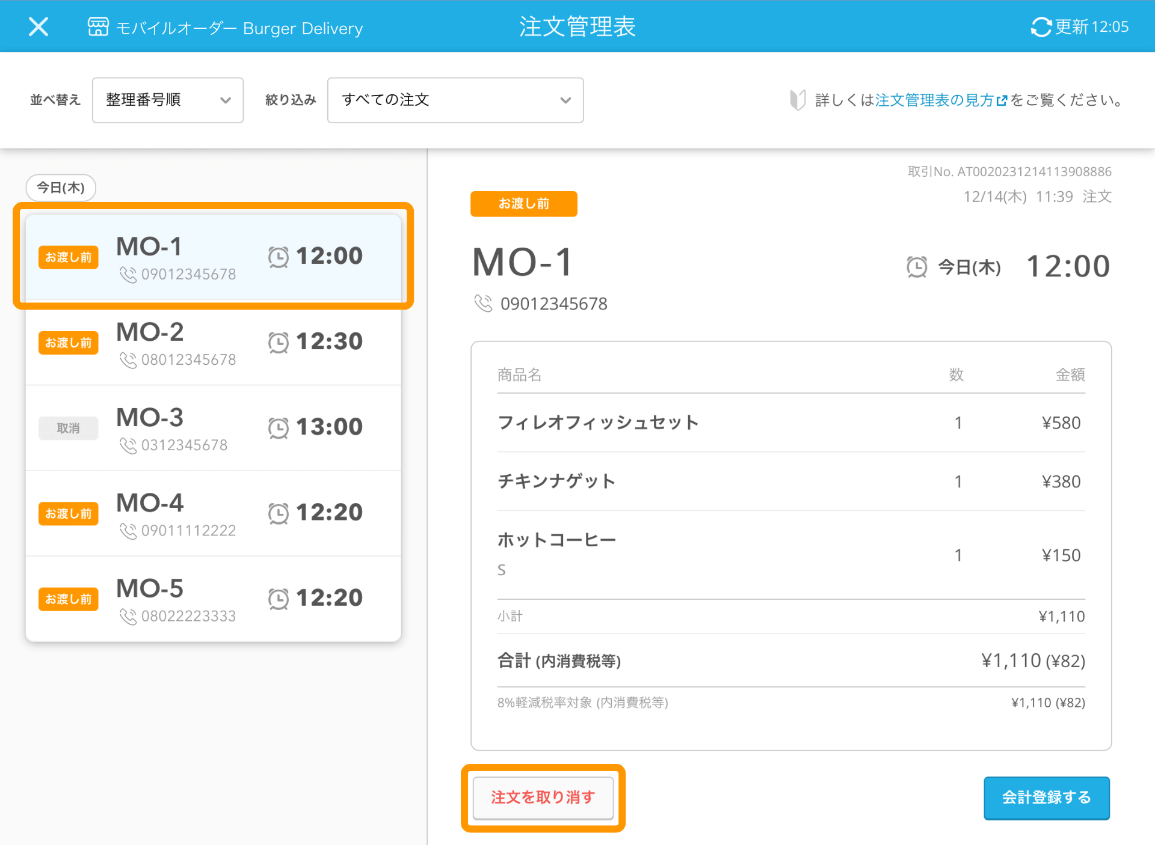Open the 整理番号順 sort dropdown

[x=167, y=100]
